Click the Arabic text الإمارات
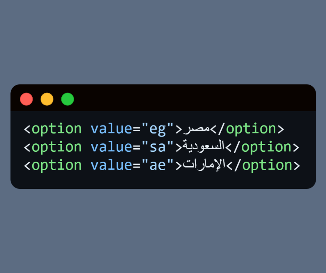326x273 pixels. point(204,165)
